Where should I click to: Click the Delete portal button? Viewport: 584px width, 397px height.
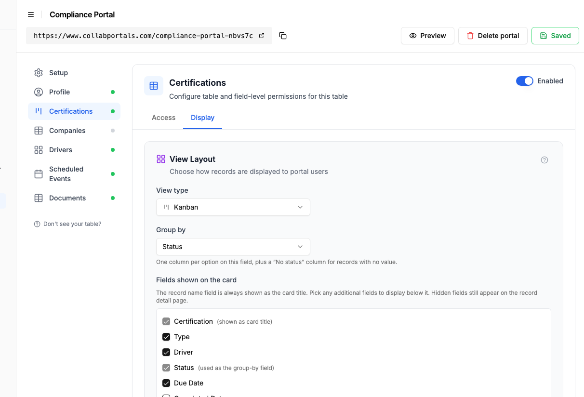[x=493, y=36]
